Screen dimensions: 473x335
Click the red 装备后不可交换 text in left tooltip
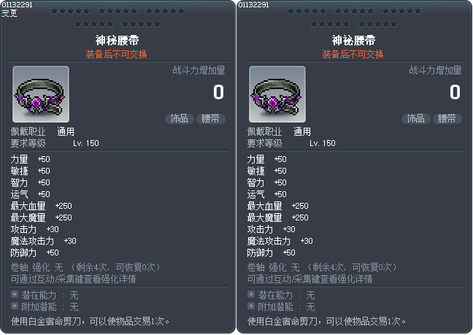118,54
